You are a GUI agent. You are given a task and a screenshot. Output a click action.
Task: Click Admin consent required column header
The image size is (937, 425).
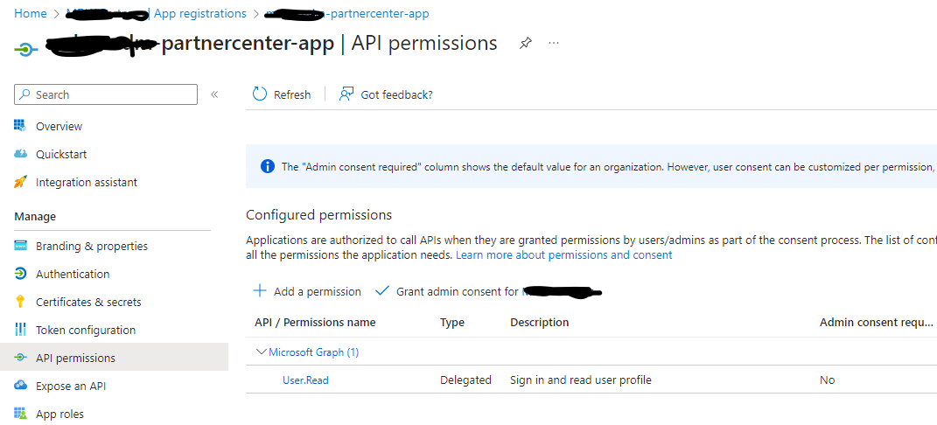tap(876, 323)
